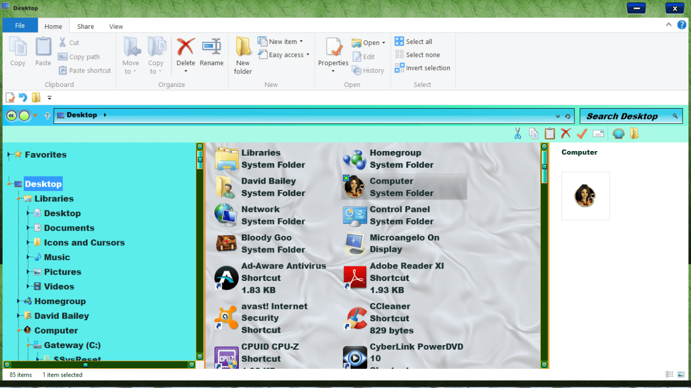
Task: Expand Favorites in navigation tree
Action: (9, 155)
